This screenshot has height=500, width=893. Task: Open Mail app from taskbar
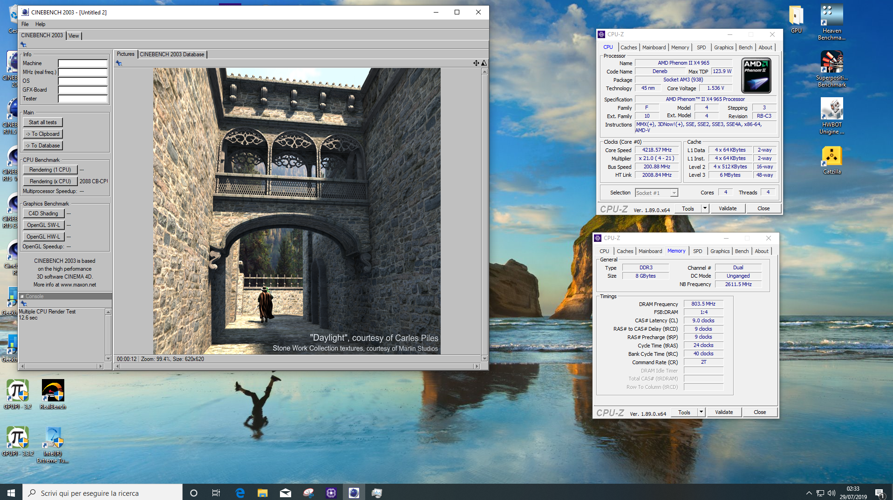tap(286, 493)
